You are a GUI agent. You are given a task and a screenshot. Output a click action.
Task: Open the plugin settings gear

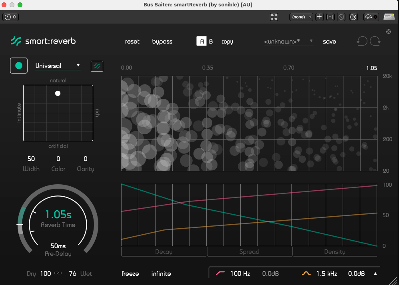coord(388,31)
